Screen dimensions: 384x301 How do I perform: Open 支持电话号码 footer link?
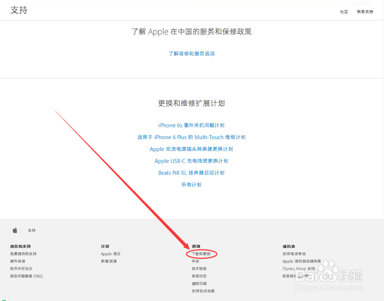pos(294,254)
